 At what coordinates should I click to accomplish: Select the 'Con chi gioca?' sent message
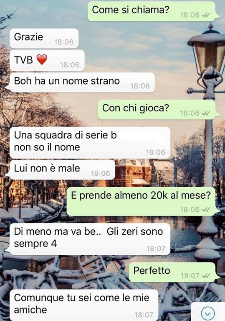click(157, 110)
